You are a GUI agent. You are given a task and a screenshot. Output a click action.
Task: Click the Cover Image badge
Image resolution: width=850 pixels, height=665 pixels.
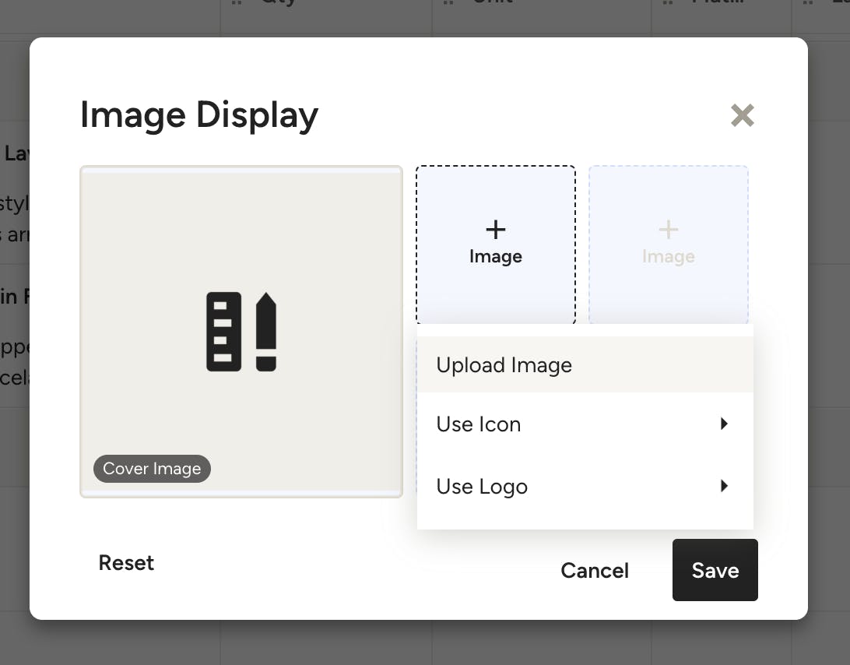tap(152, 469)
